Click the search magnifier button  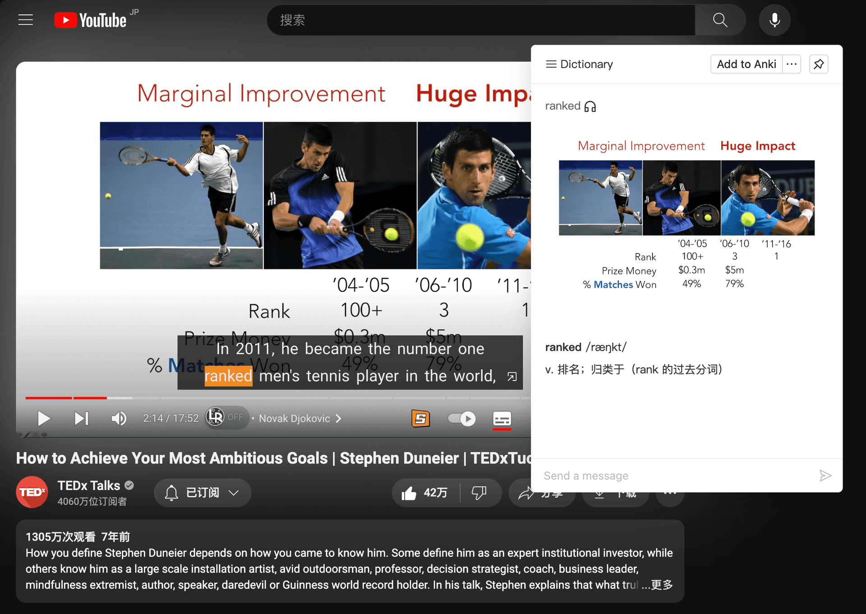pyautogui.click(x=720, y=20)
